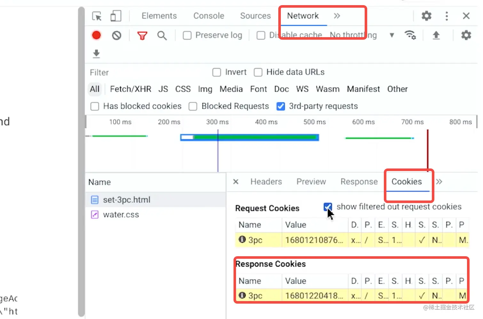Enable Hide data URLs checkbox
483x319 pixels.
258,72
